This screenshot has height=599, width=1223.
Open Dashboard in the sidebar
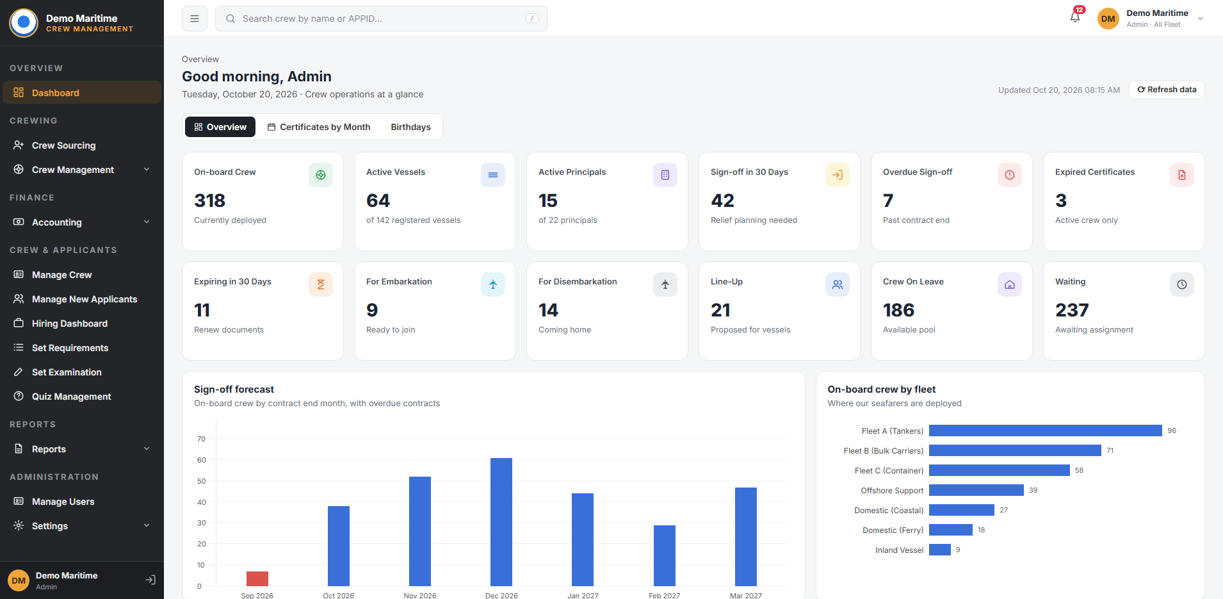click(x=82, y=92)
